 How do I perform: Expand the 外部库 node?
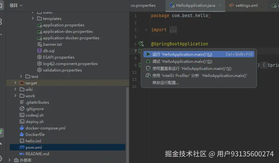point(9,160)
